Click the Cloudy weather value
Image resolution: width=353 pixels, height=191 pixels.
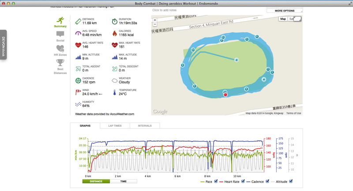coord(124,82)
